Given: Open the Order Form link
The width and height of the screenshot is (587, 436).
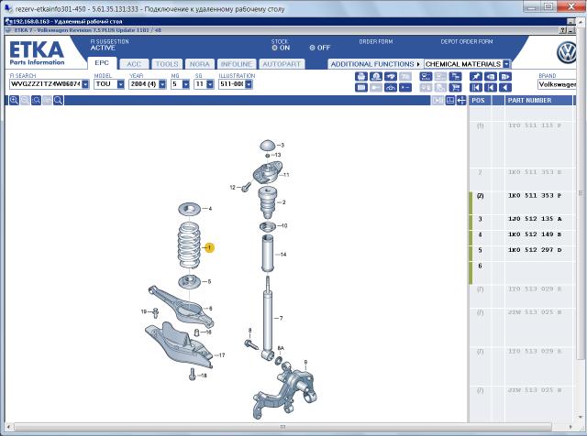Looking at the screenshot, I should click(x=376, y=41).
